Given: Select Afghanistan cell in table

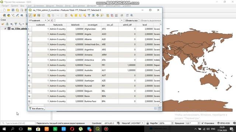Looking at the screenshot, I should coord(93,29).
